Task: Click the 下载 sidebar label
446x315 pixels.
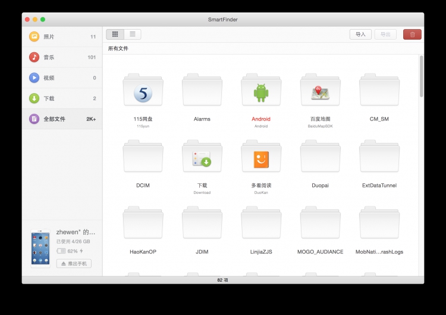Action: [x=49, y=98]
